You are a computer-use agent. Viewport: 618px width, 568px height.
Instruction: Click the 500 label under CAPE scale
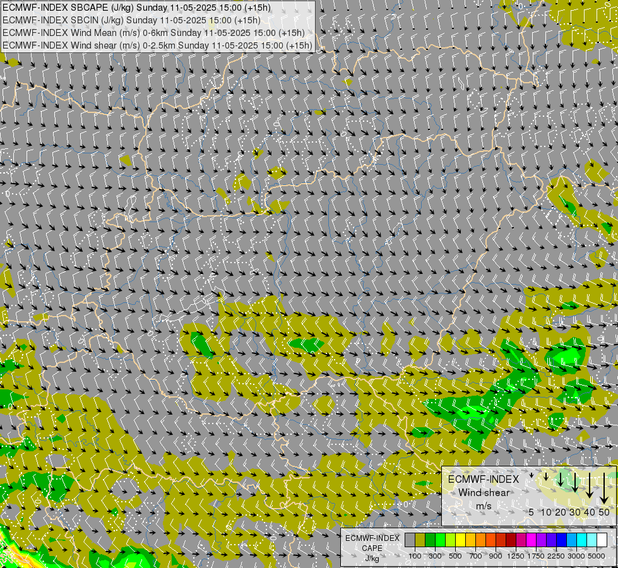click(455, 556)
